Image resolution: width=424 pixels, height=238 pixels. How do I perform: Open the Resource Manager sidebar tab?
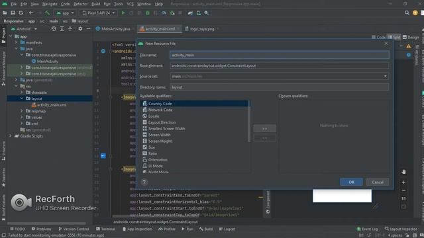[x=3, y=69]
